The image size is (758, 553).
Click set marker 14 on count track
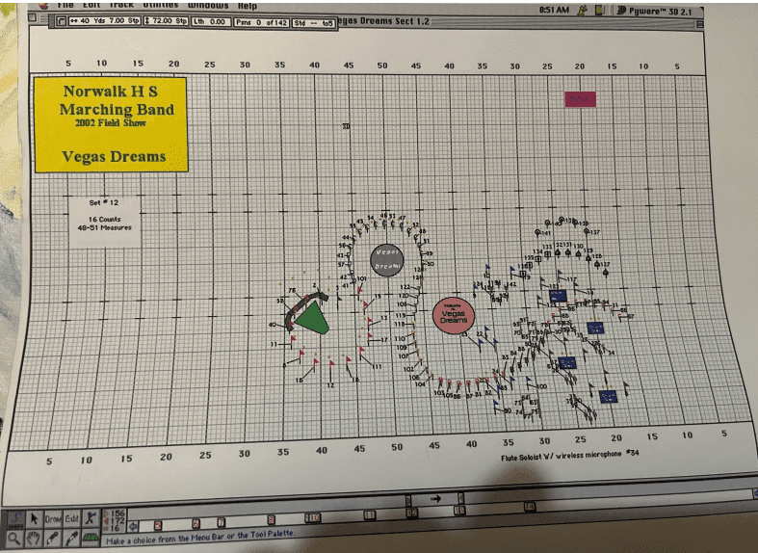click(x=530, y=506)
